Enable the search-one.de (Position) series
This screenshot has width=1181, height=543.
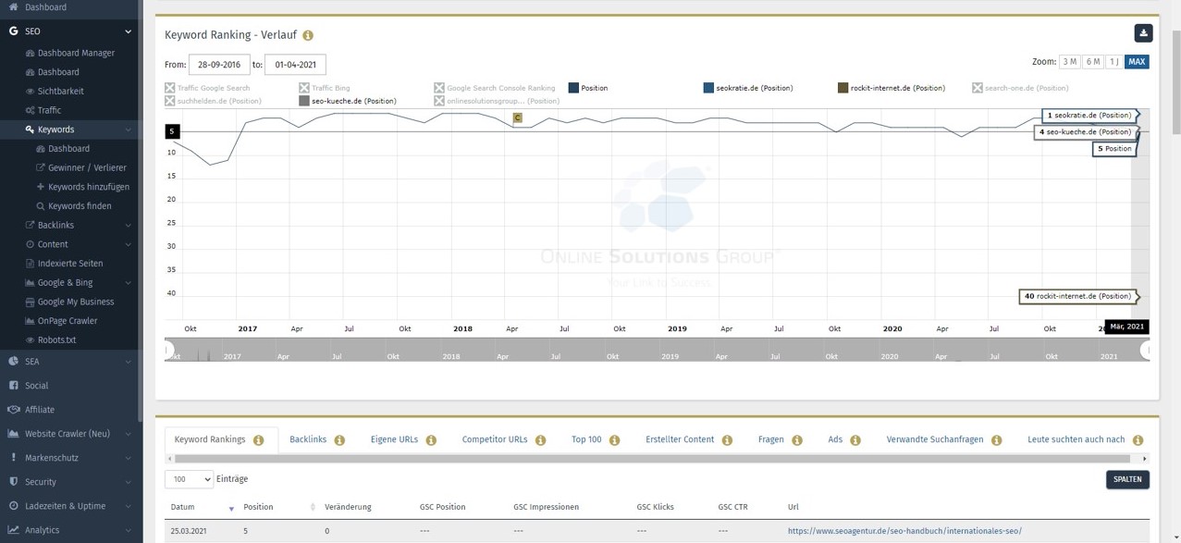click(x=1020, y=88)
